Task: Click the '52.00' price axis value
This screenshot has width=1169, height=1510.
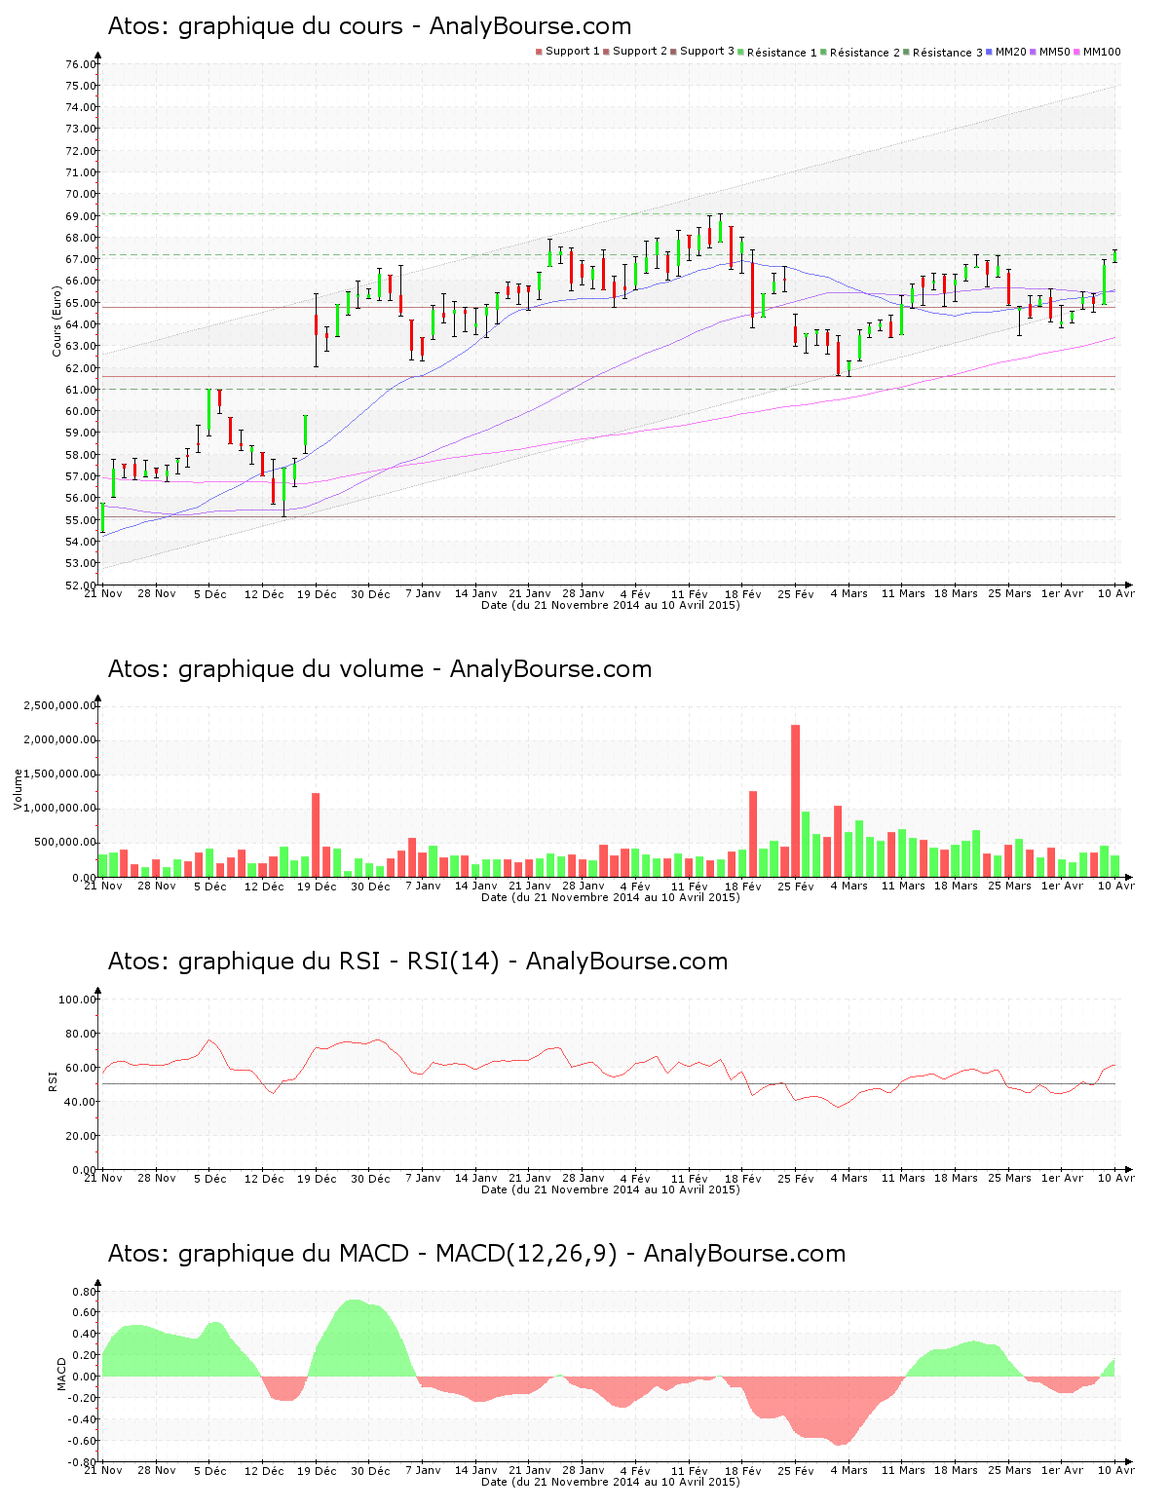Action: coord(81,585)
